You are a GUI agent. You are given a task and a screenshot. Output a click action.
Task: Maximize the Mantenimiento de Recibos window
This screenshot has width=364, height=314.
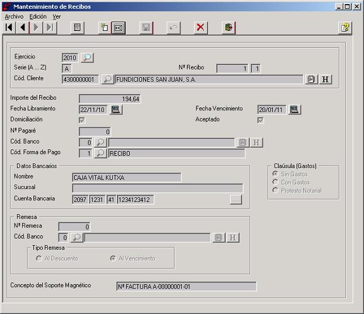pyautogui.click(x=347, y=6)
